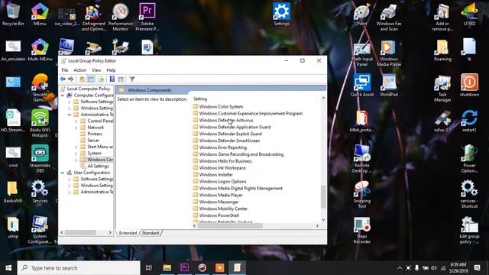Click the Filter funnel toolbar icon
The width and height of the screenshot is (489, 275).
[x=132, y=79]
